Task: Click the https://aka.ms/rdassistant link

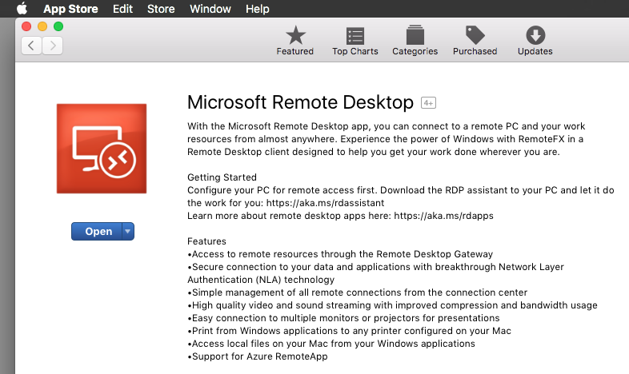Action: coord(326,203)
